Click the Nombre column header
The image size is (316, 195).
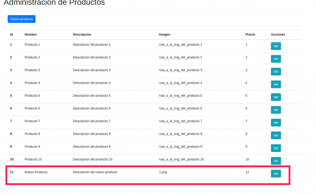click(31, 35)
